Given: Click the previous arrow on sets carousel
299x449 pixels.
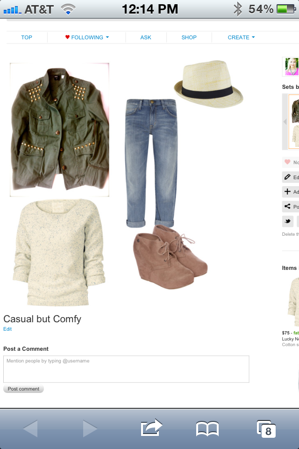Looking at the screenshot, I should click(x=285, y=122).
